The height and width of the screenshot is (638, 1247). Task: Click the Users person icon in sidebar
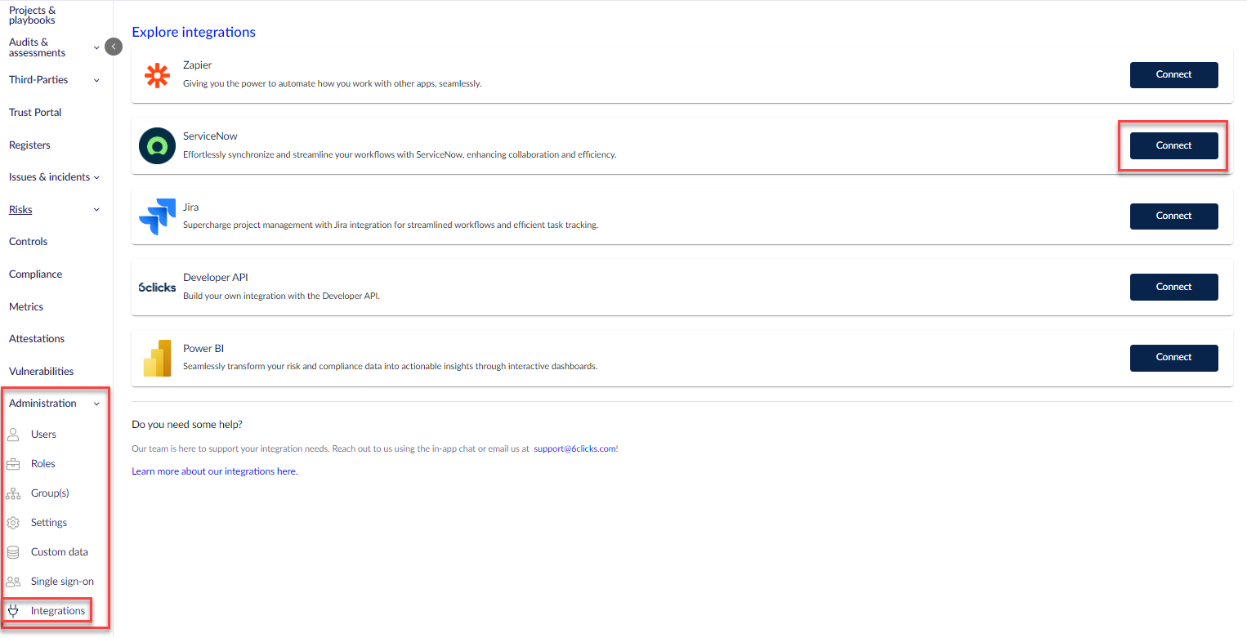click(13, 434)
